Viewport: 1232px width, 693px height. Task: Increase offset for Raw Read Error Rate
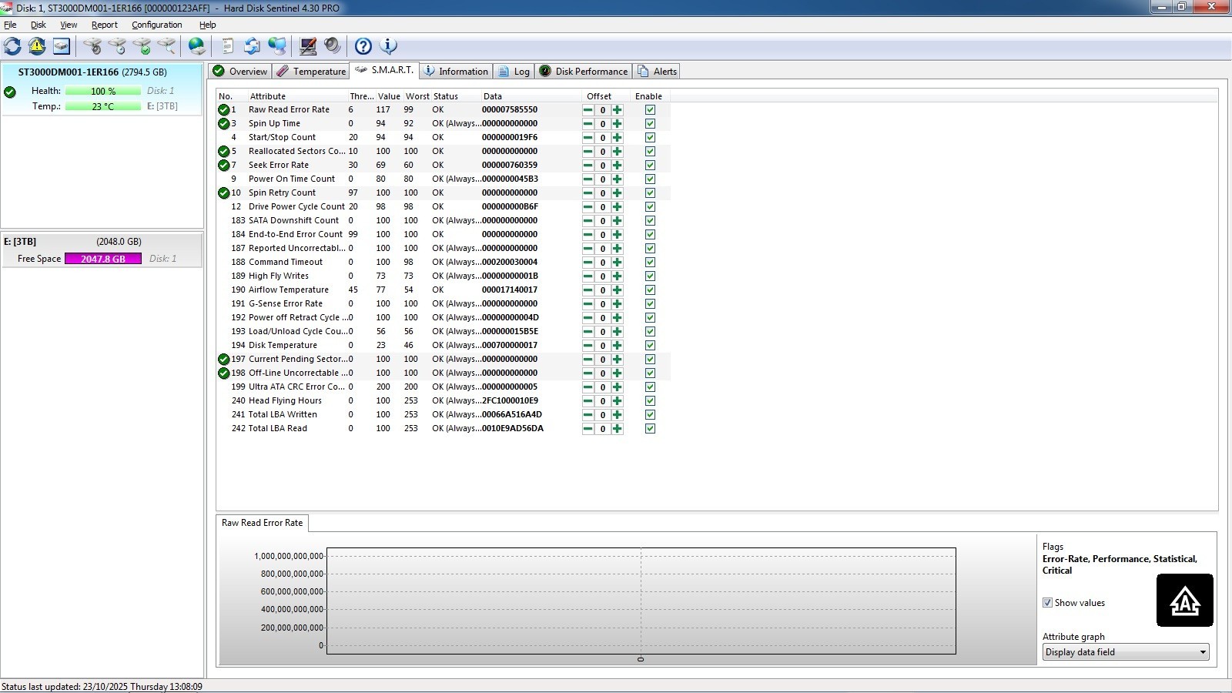point(617,110)
